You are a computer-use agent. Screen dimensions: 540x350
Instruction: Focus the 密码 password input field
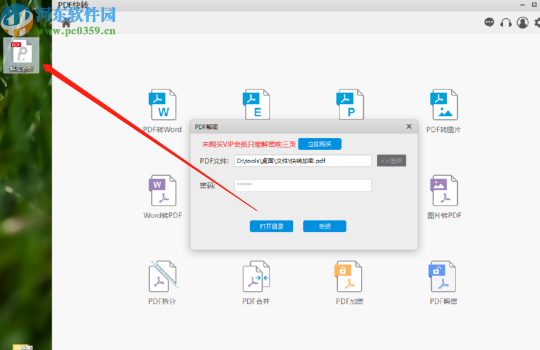tap(303, 185)
